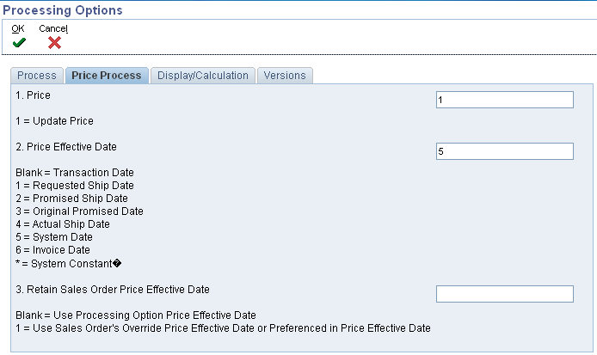
Task: Open the Display/Calculation tab
Action: click(202, 76)
